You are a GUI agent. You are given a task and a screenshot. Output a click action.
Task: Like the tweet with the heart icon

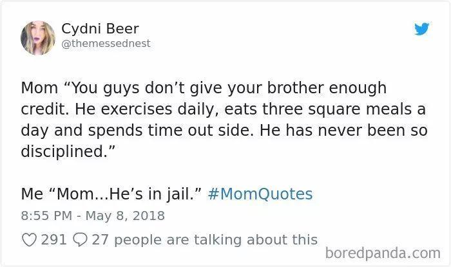point(30,240)
